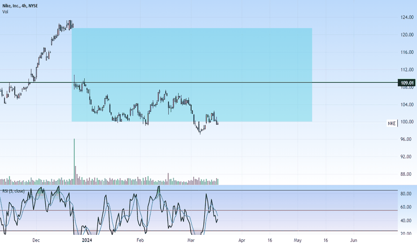Image resolution: width=417 pixels, height=246 pixels.
Task: Click the tallest volume bar spike
Action: pyautogui.click(x=74, y=162)
